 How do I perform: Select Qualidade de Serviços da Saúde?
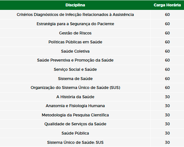pos(75,124)
